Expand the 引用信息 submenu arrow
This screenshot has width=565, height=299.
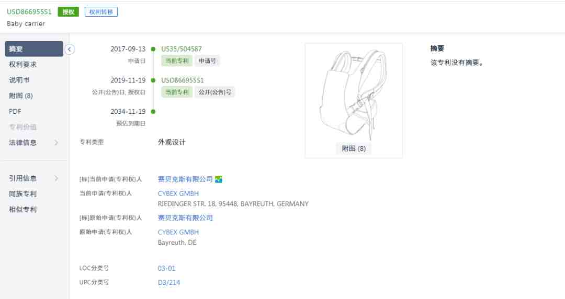[x=56, y=178]
